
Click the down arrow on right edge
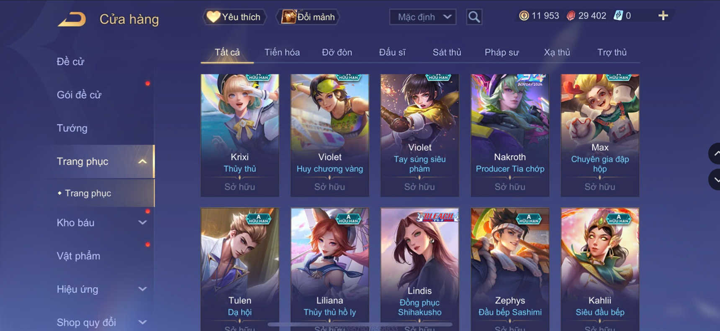(715, 180)
